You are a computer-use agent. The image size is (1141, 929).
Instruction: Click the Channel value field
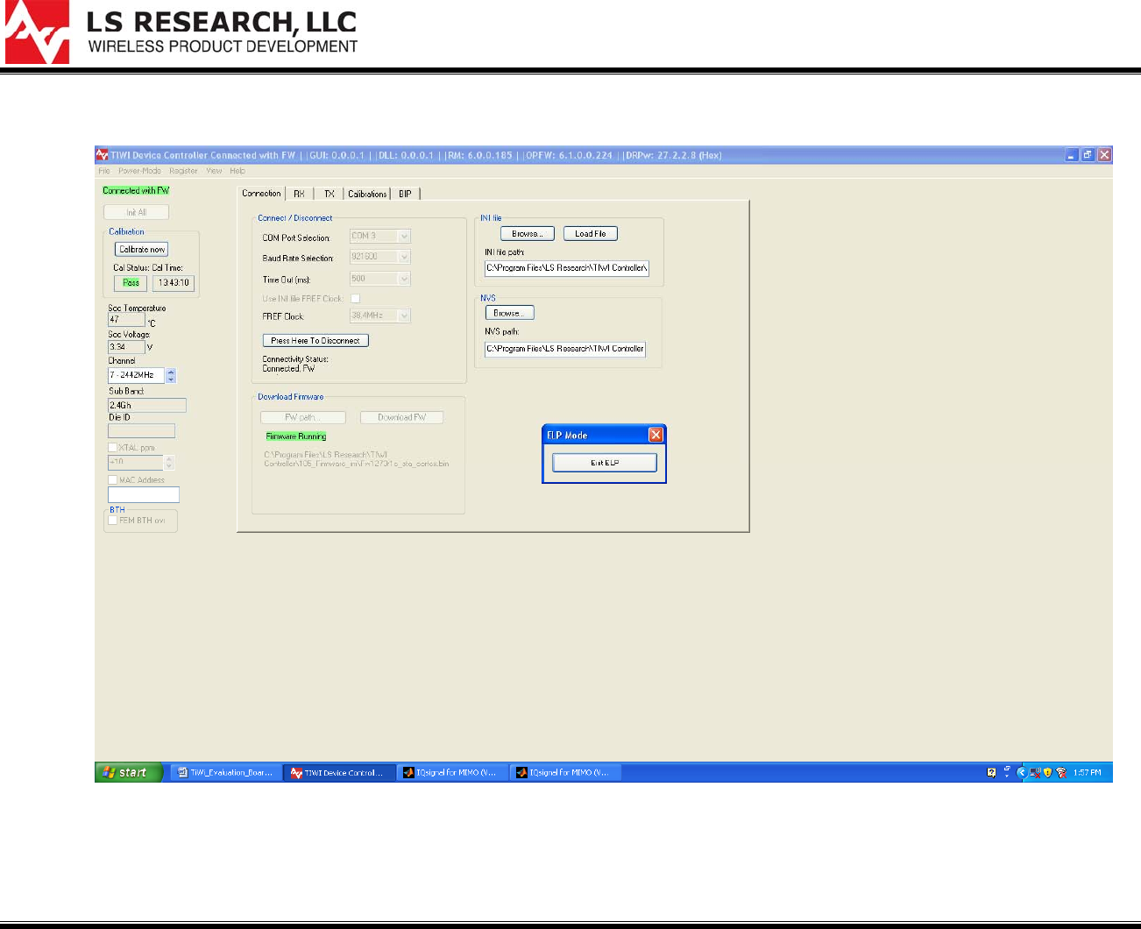136,375
